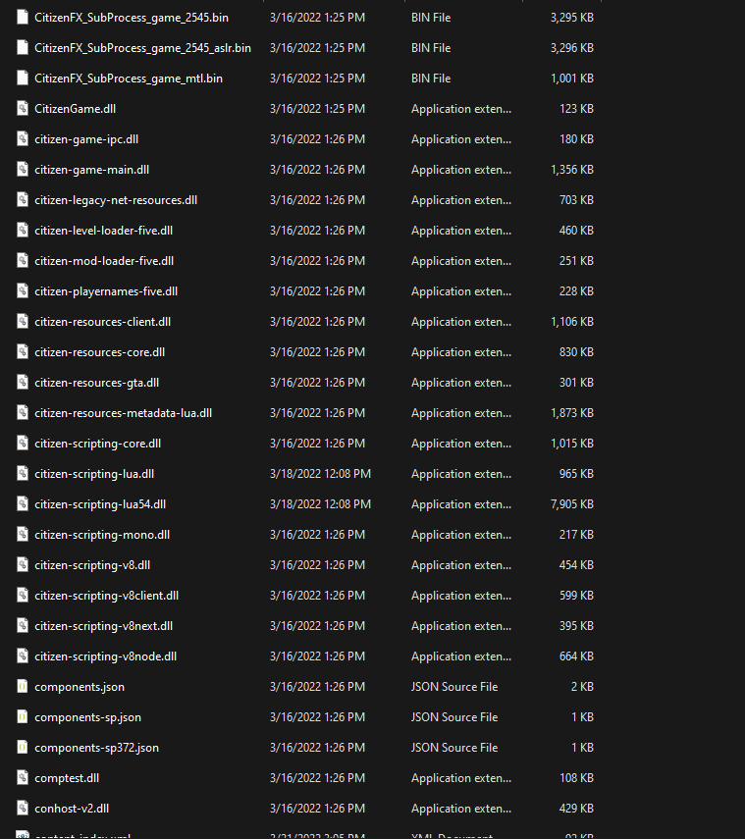The image size is (745, 839).
Task: Select the components.json file name
Action: [80, 687]
